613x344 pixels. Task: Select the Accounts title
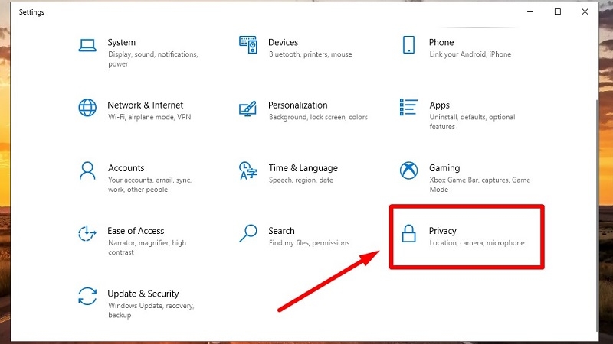pyautogui.click(x=126, y=168)
